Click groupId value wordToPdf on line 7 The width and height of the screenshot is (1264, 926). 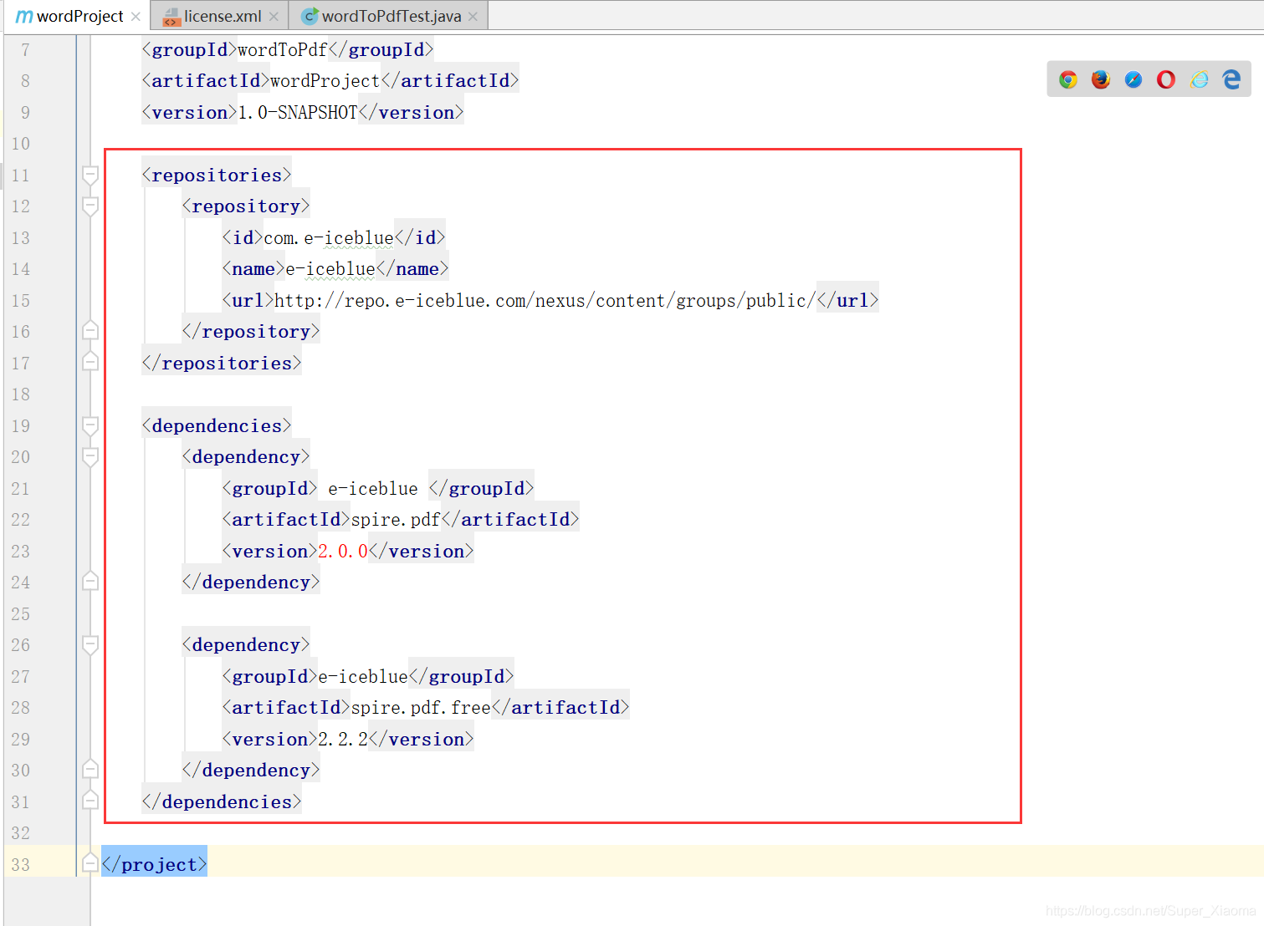coord(283,50)
